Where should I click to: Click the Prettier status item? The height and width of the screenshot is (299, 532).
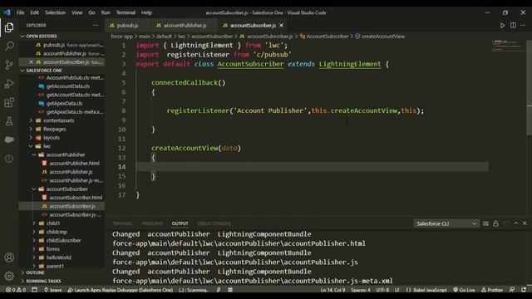pyautogui.click(x=492, y=290)
